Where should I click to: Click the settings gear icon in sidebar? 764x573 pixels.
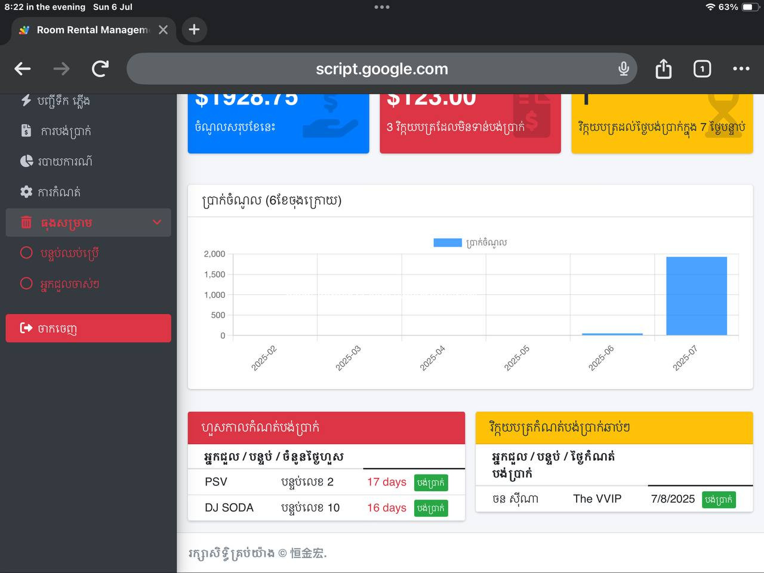coord(26,192)
